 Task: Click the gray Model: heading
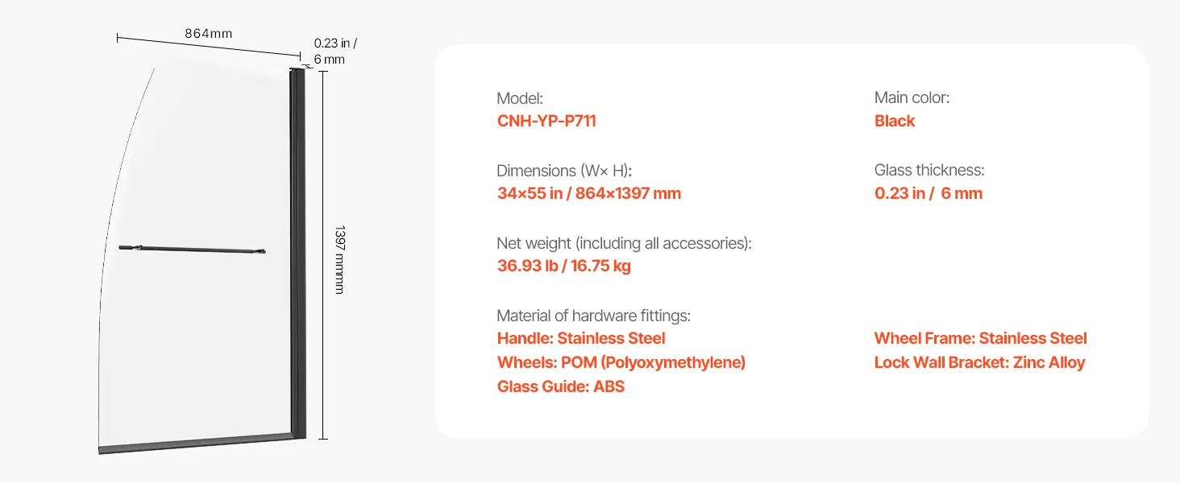point(520,98)
